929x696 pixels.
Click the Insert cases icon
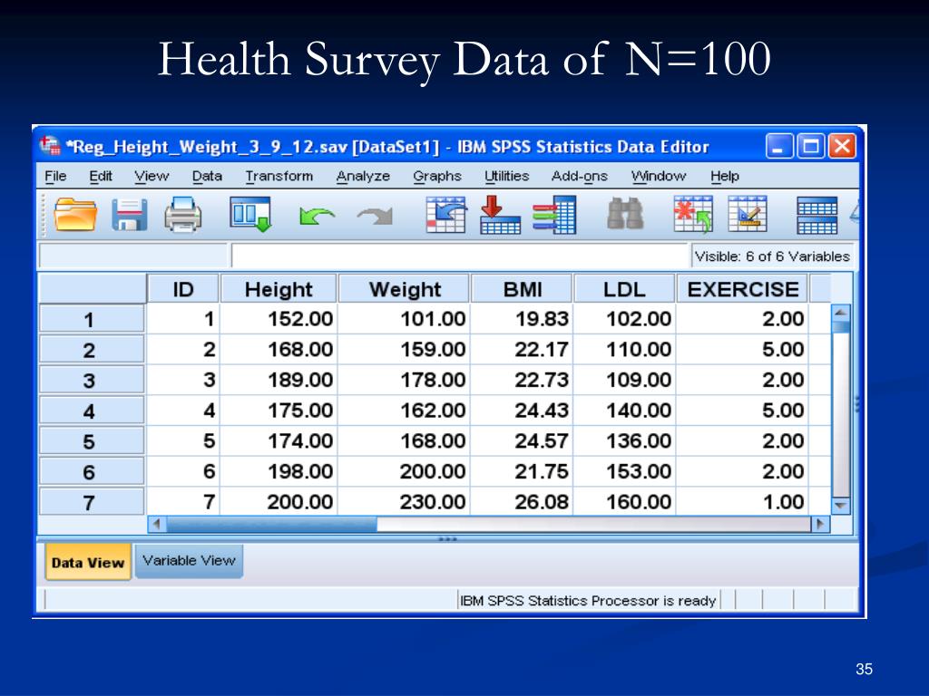point(692,214)
